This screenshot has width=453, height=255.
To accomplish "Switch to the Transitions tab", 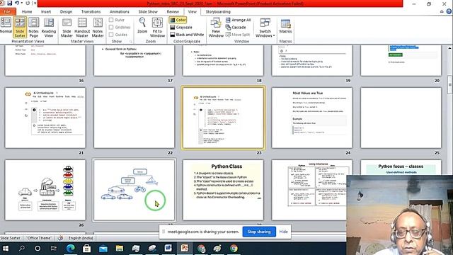I will click(x=91, y=11).
